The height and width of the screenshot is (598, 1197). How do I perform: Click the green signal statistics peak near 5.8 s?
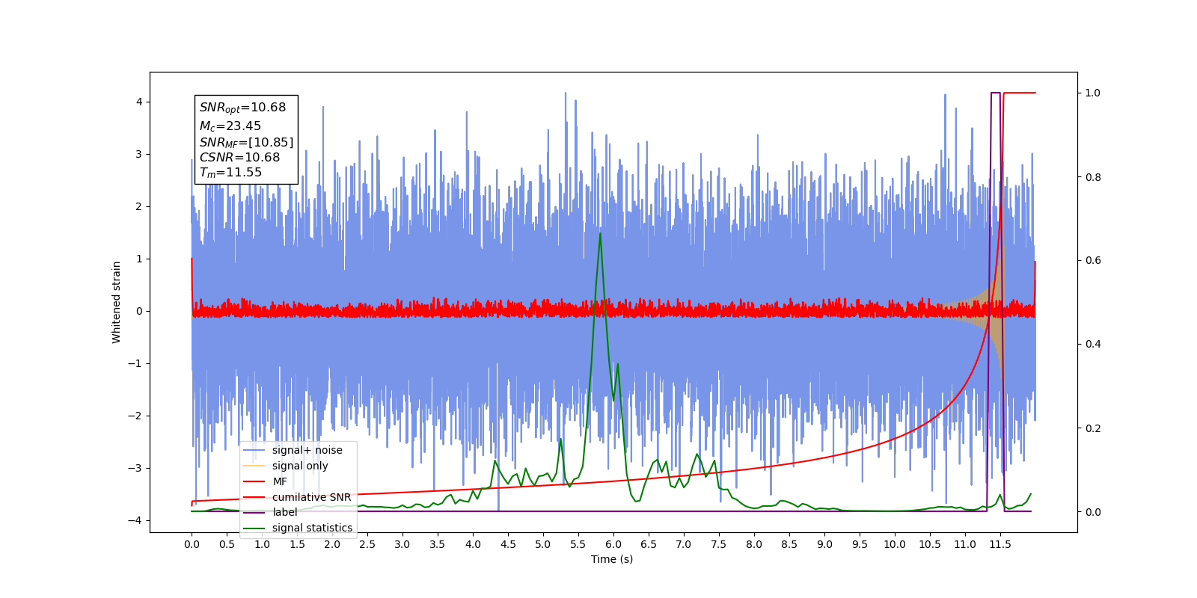tap(600, 233)
